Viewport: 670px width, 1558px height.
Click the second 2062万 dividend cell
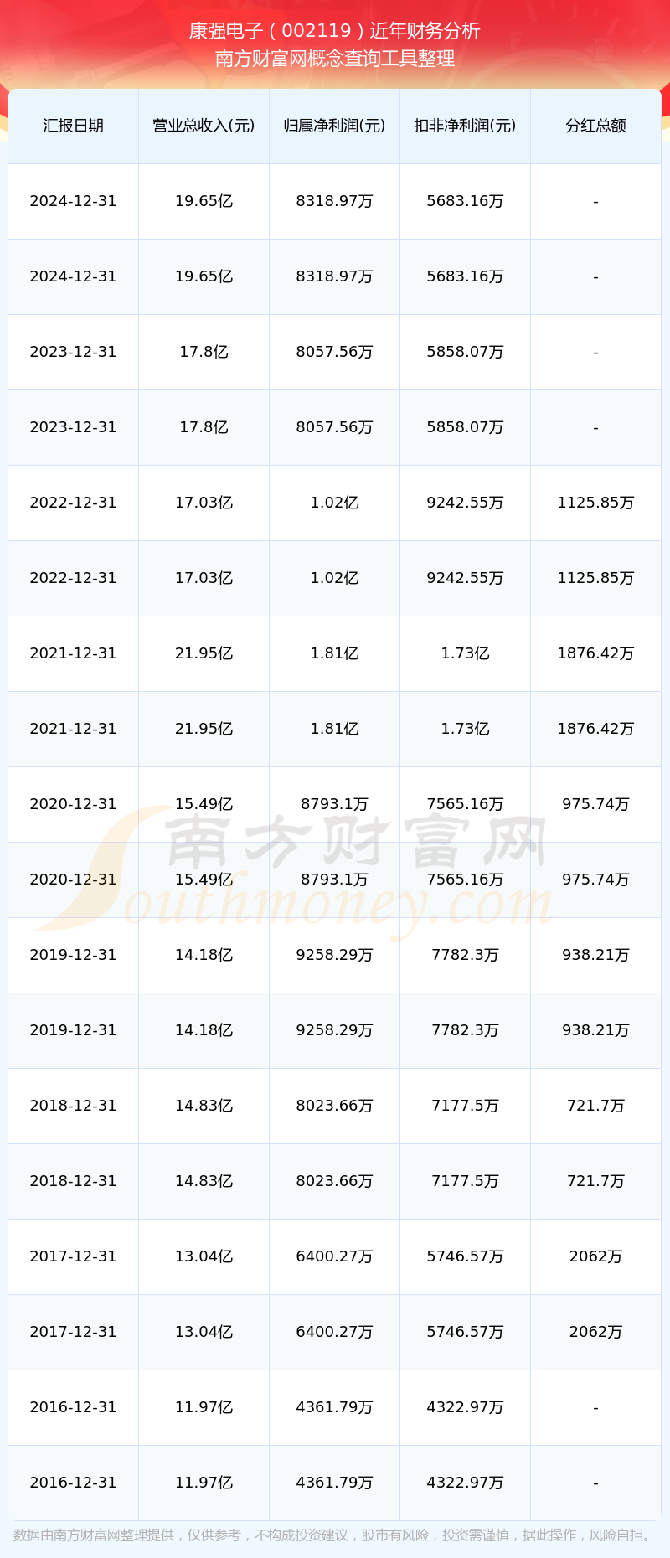(595, 1332)
